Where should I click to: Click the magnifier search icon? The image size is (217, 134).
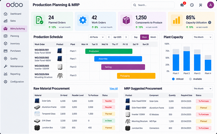134,5
